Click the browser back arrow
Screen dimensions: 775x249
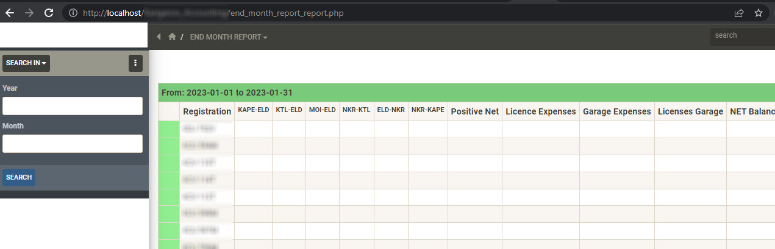click(10, 13)
